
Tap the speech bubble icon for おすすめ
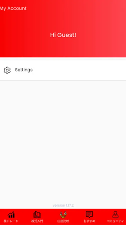[89, 215]
